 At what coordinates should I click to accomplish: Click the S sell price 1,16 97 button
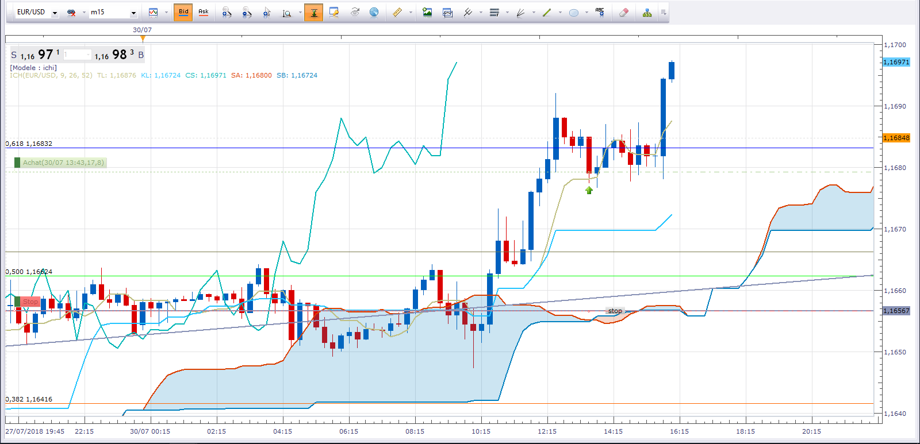35,55
